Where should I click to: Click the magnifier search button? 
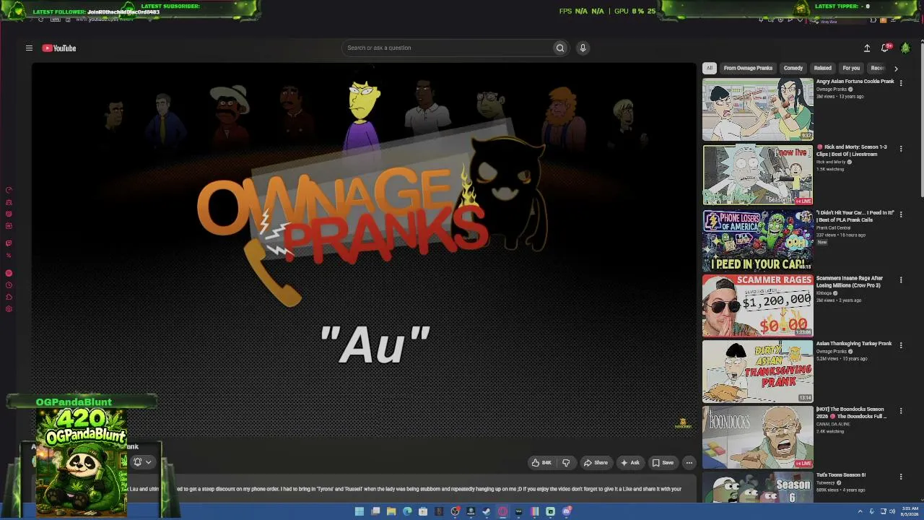pos(559,48)
